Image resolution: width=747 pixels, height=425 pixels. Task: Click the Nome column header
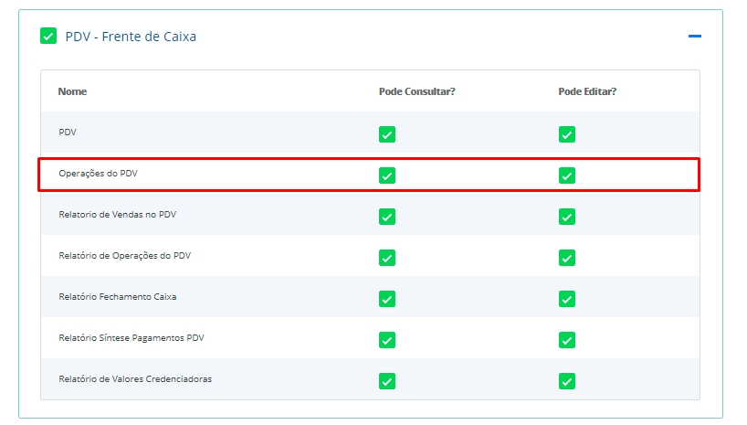(x=72, y=91)
